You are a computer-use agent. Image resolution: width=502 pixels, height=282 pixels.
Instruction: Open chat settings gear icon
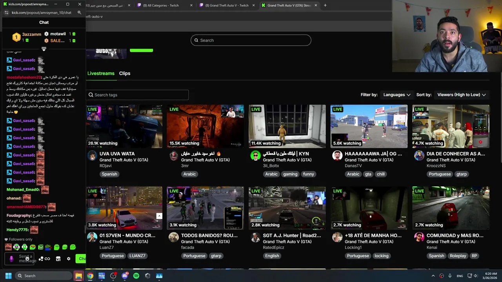coord(69,258)
